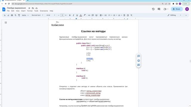
Task: Toggle the browser side panel
Action: click(177, 4)
